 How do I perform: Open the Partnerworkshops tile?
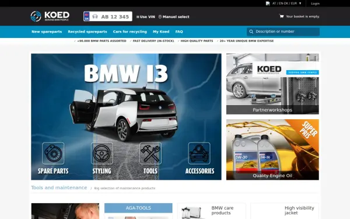tap(272, 84)
